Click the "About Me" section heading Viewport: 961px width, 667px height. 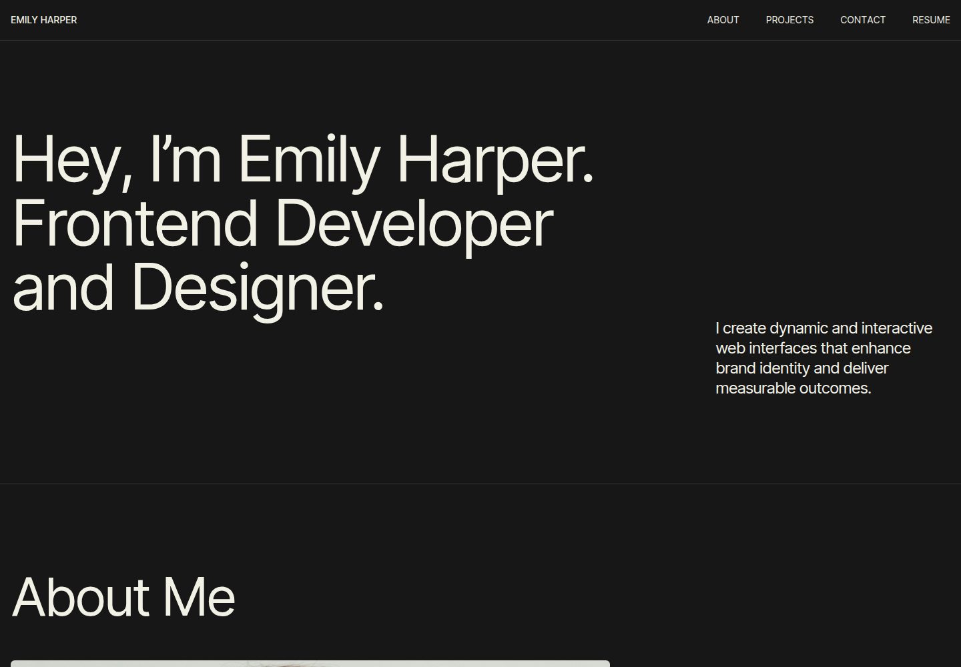click(x=123, y=596)
